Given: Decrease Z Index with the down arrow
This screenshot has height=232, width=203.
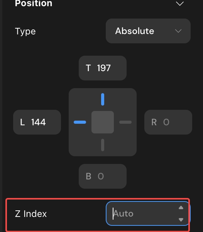Looking at the screenshot, I should (181, 220).
